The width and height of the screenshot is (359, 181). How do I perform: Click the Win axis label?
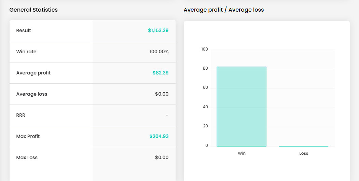241,153
